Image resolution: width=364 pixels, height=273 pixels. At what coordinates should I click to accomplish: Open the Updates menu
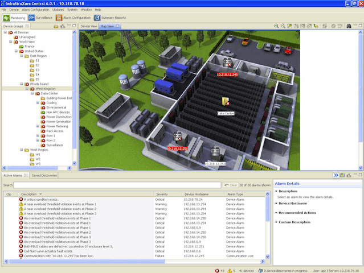tap(58, 10)
